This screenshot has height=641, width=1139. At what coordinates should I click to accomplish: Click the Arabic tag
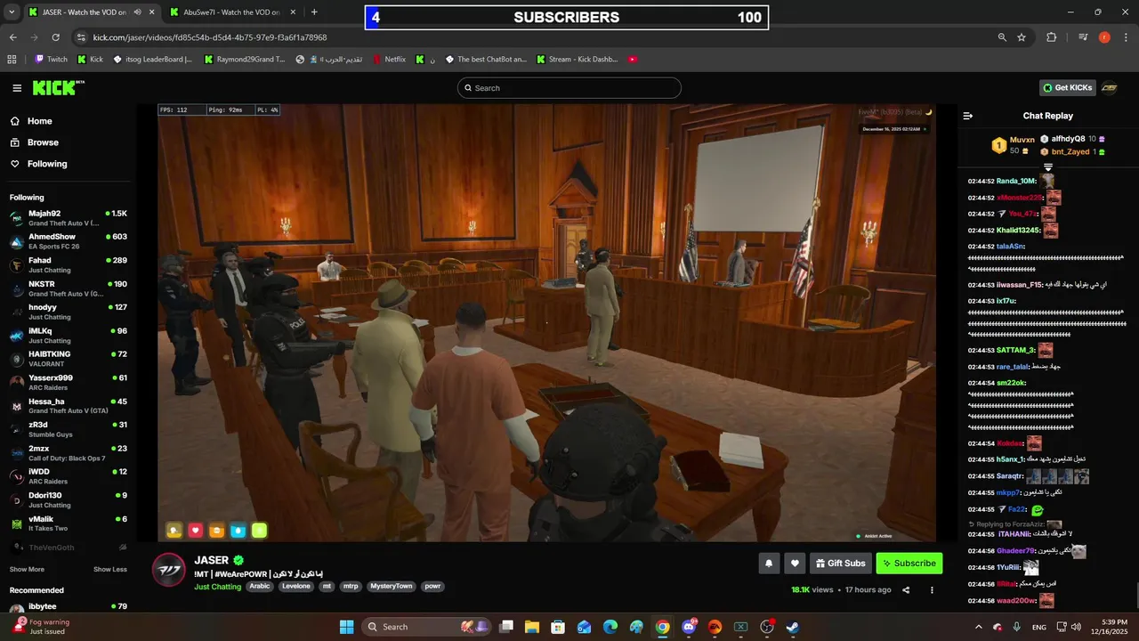point(259,587)
